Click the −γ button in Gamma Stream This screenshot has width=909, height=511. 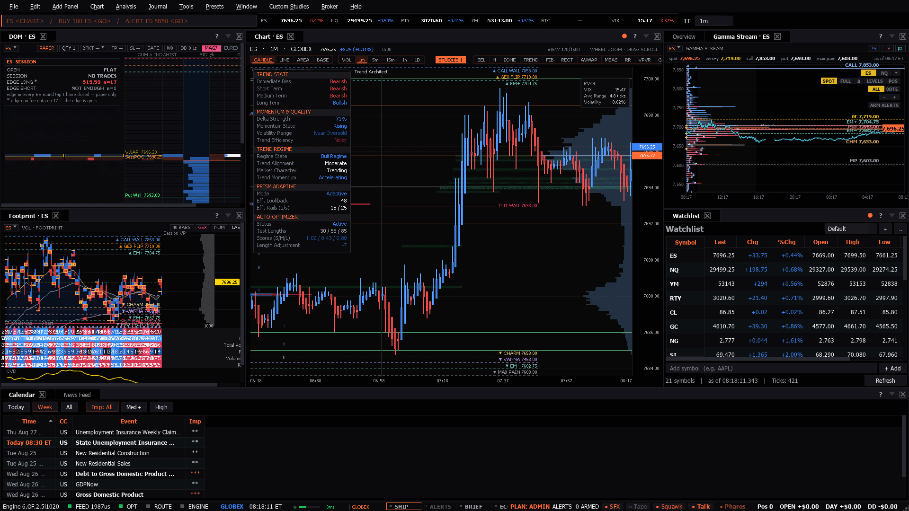click(887, 48)
